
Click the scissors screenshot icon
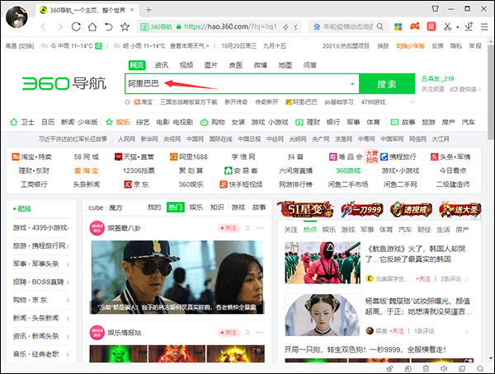point(447,27)
